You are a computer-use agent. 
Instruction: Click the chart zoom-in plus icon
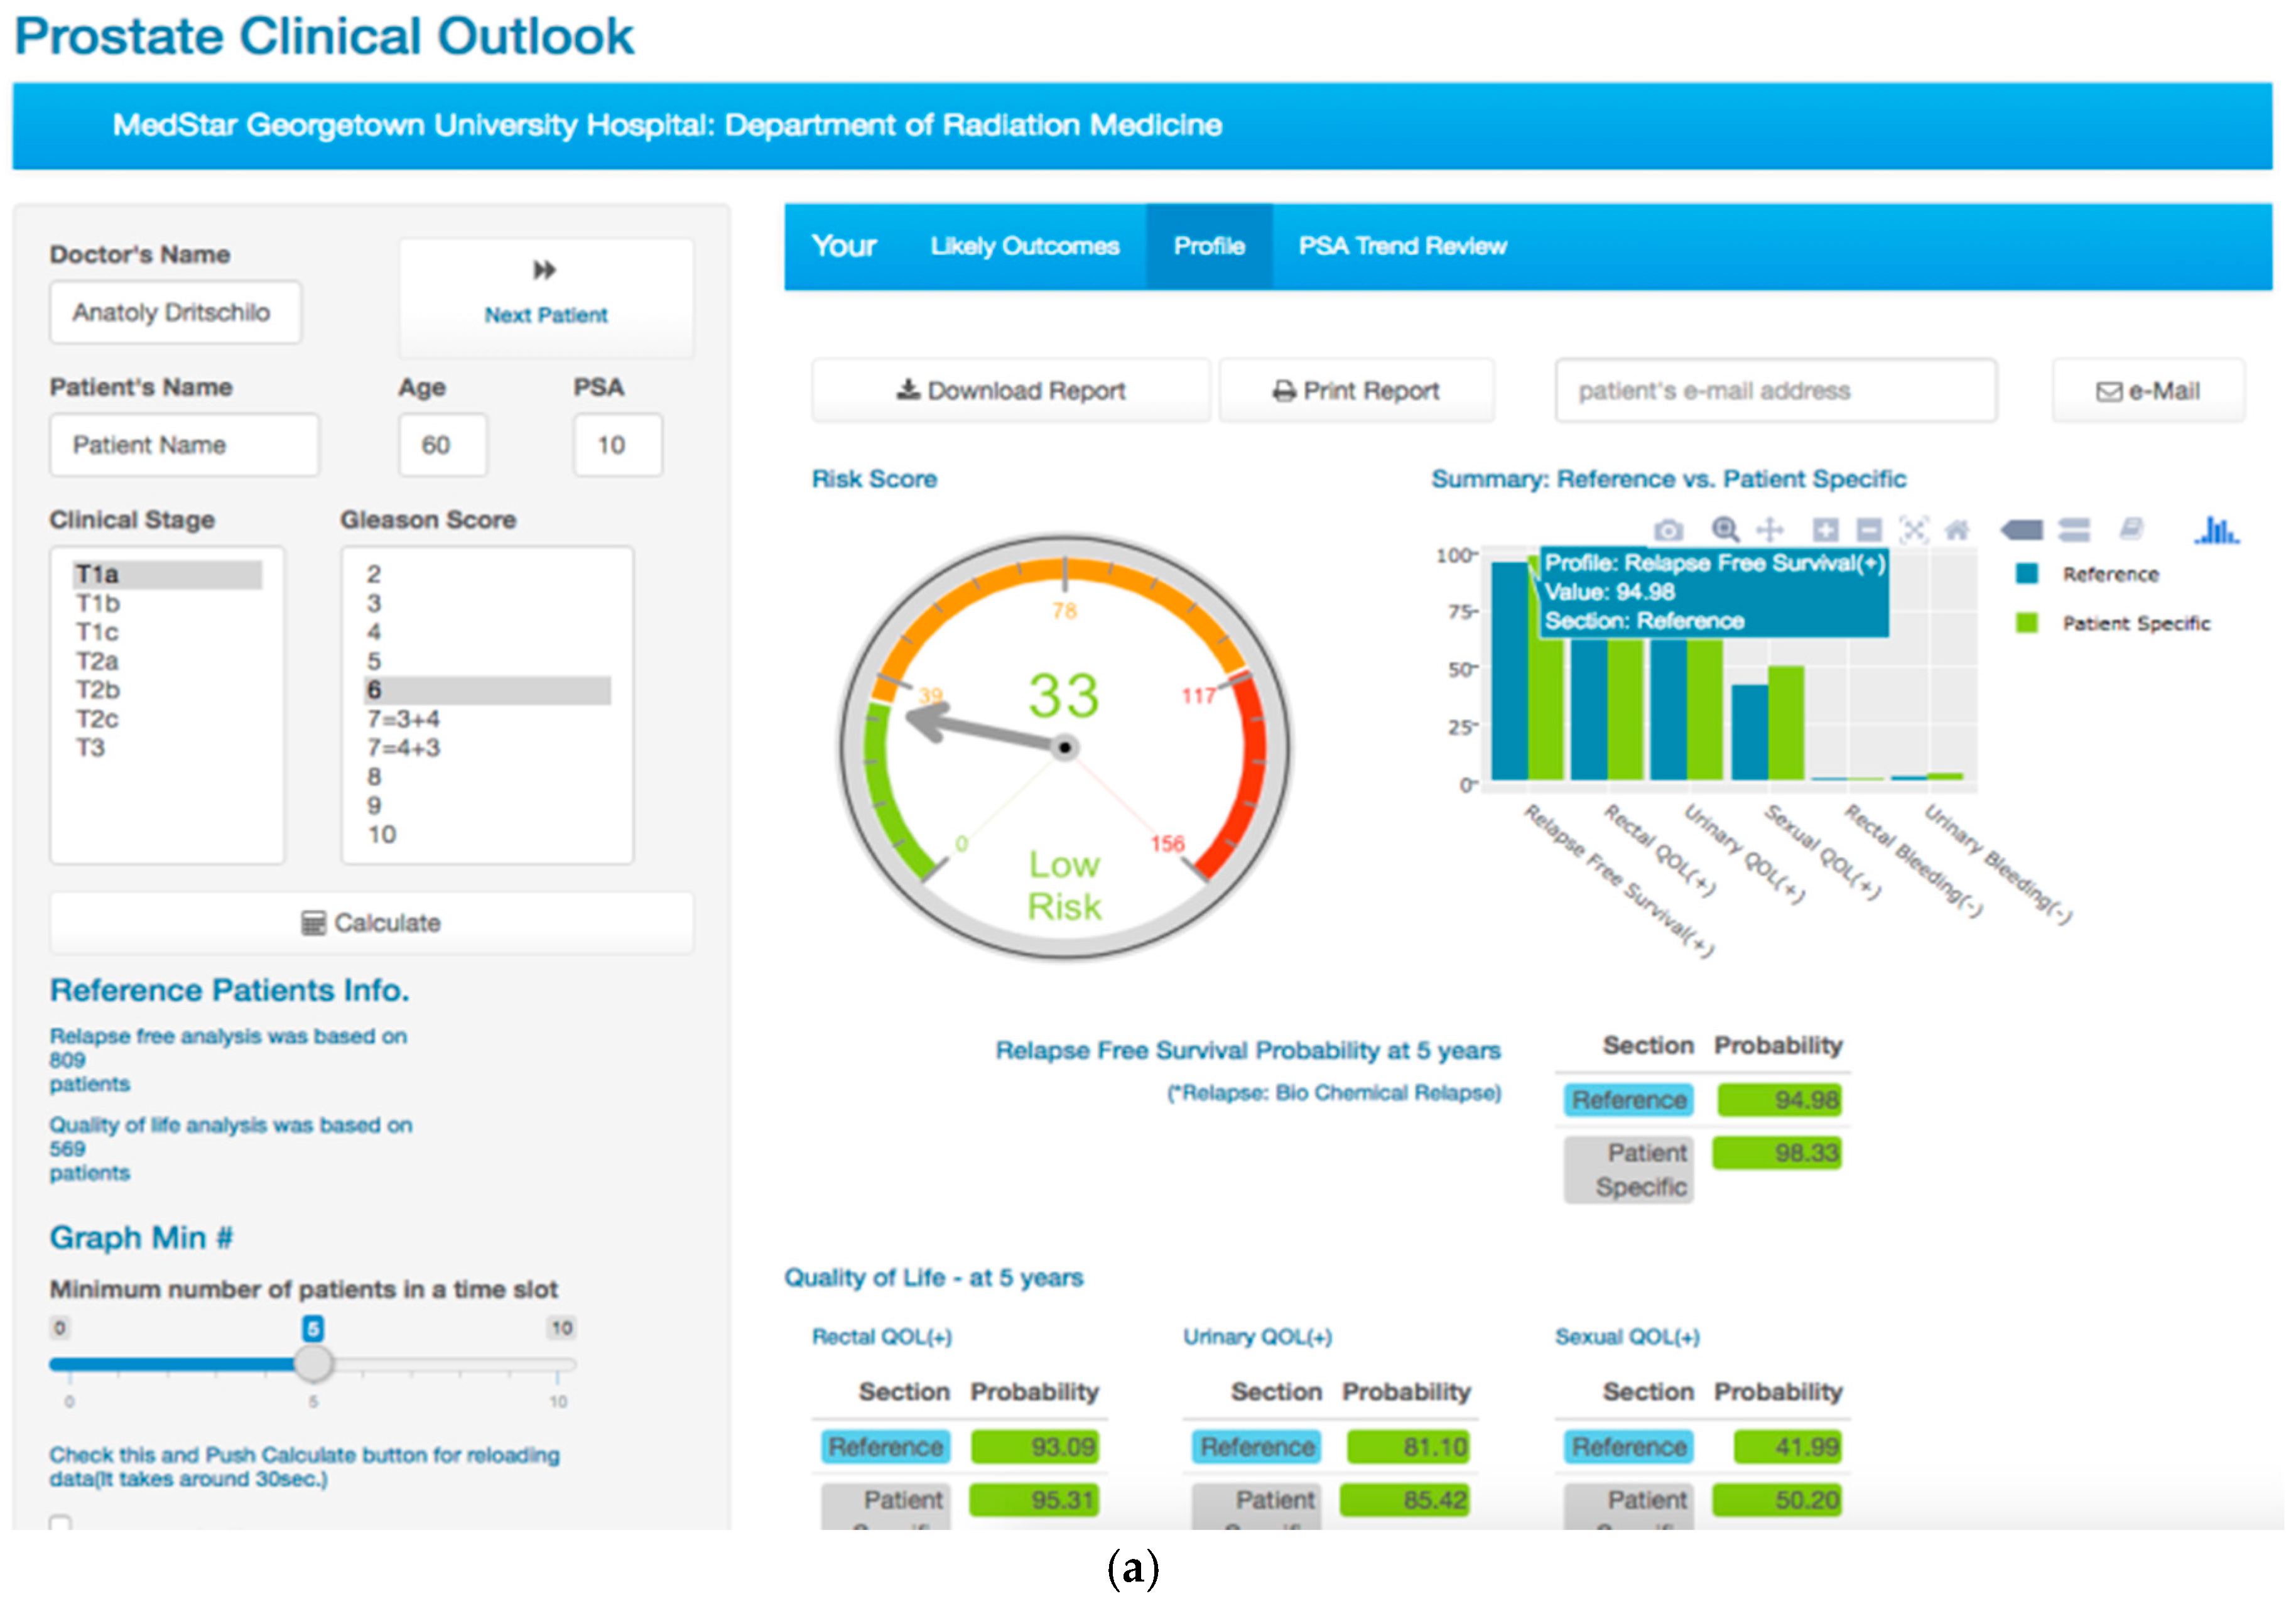[x=1825, y=530]
